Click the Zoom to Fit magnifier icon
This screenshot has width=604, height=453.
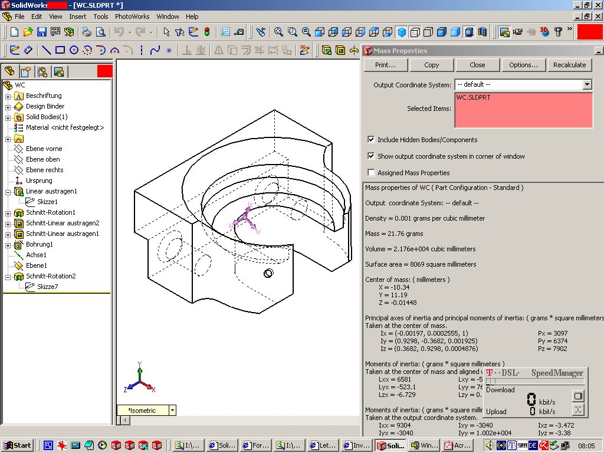(278, 32)
